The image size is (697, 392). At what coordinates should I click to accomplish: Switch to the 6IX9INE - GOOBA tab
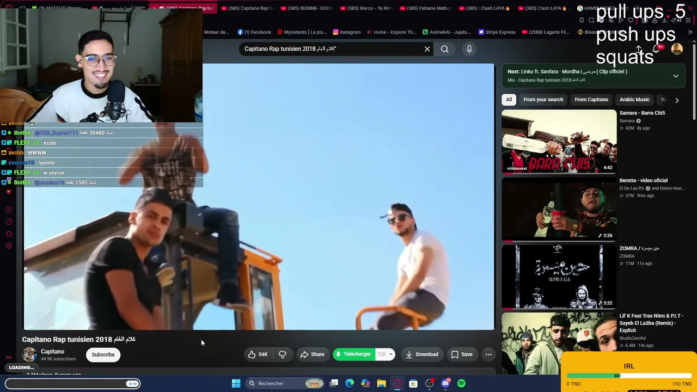pyautogui.click(x=307, y=8)
